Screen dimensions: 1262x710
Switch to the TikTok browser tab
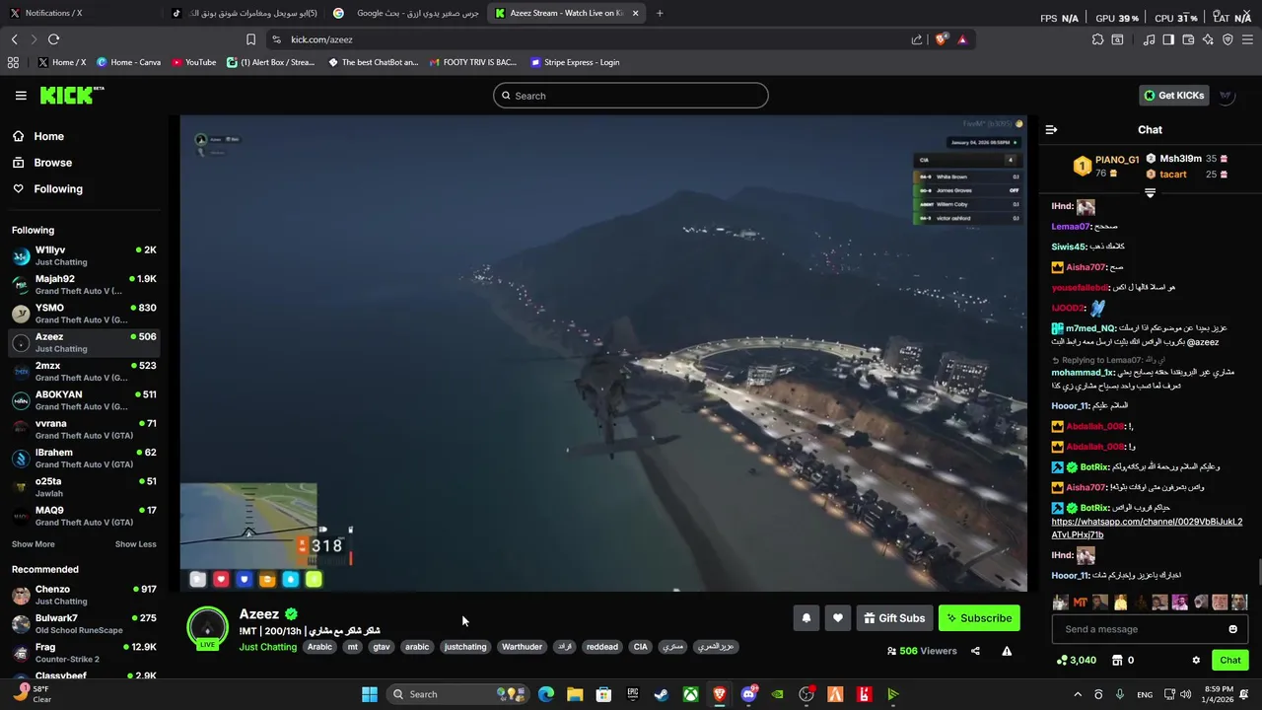243,13
